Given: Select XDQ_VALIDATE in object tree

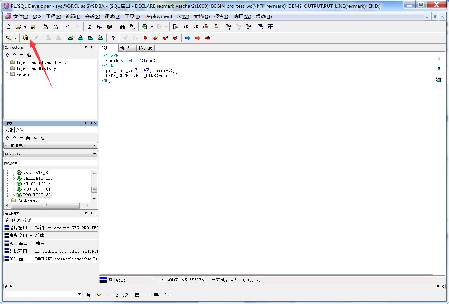Looking at the screenshot, I should (x=38, y=189).
